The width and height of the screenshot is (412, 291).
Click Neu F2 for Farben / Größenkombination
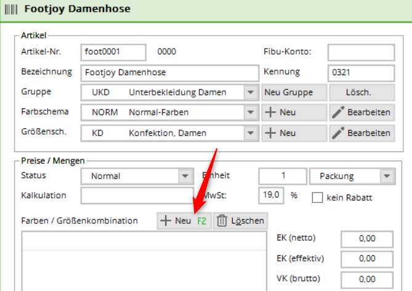click(x=184, y=221)
